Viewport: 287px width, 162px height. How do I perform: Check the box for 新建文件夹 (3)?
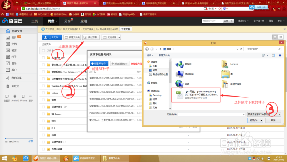click(43, 107)
